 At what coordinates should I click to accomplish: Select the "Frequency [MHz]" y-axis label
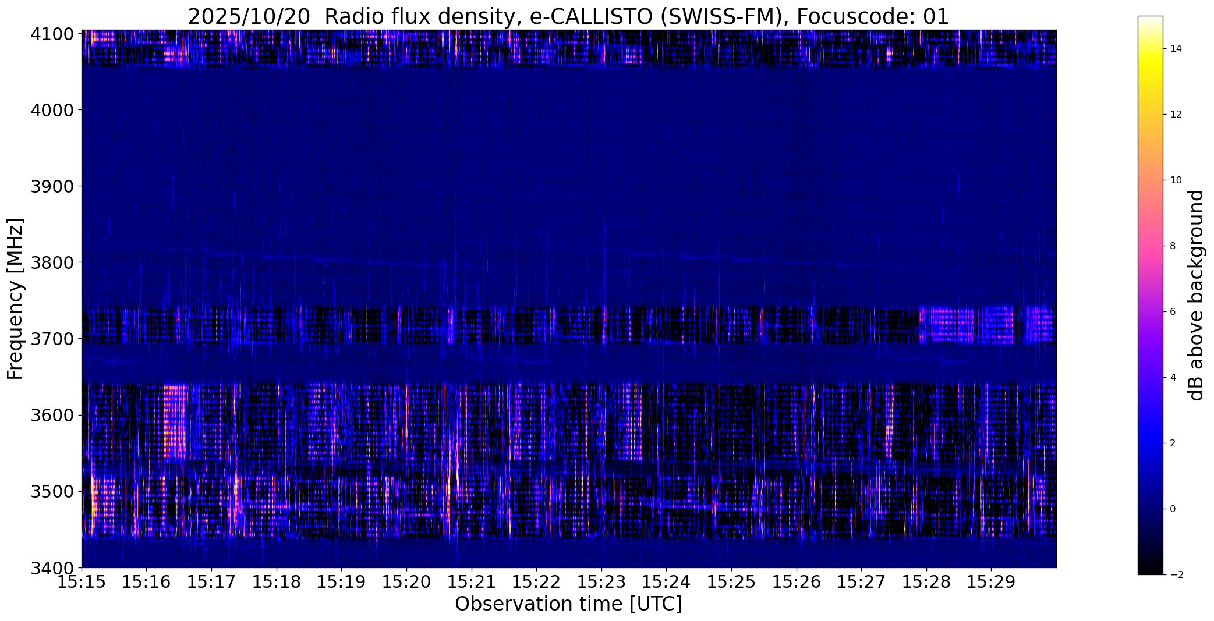point(15,299)
